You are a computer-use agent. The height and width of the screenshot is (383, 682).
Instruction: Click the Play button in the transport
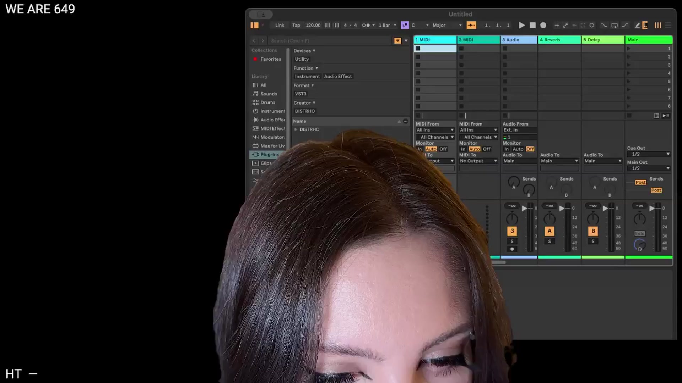(x=521, y=25)
